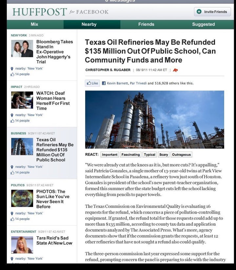Click the 'for FACEBOOK' header text
The image size is (236, 270).
[89, 12]
